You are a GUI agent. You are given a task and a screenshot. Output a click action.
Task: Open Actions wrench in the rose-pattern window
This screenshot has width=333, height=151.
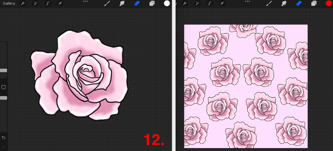pos(185,3)
